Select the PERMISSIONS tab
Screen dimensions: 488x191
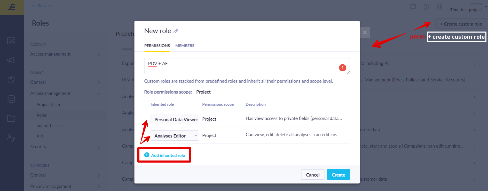pyautogui.click(x=157, y=45)
